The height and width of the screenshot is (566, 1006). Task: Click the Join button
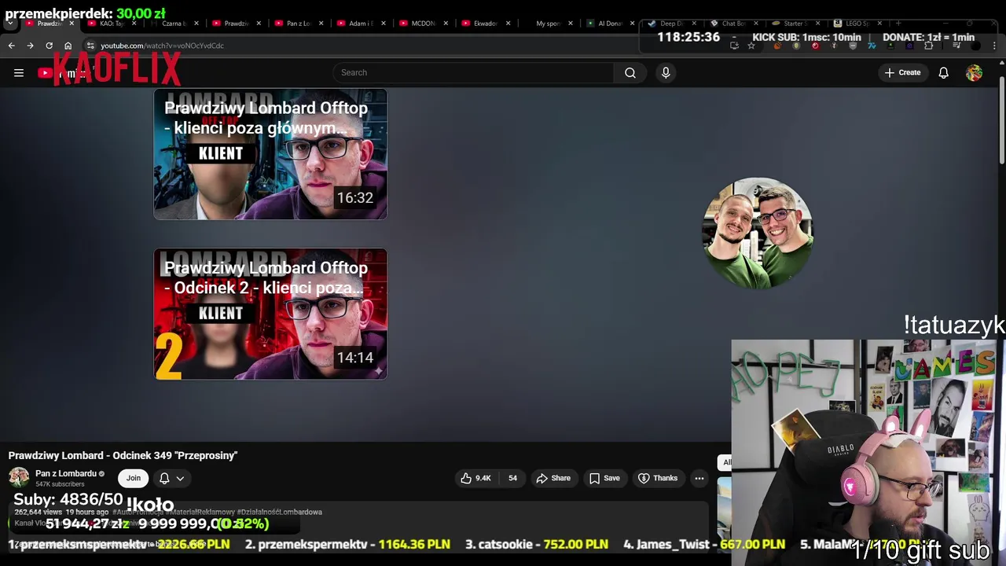click(x=134, y=478)
